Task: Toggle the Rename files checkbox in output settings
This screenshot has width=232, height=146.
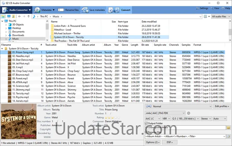Action: click(x=146, y=132)
